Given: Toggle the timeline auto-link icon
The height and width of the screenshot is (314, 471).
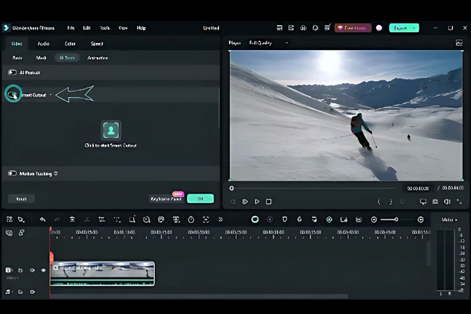Looking at the screenshot, I should [21, 233].
